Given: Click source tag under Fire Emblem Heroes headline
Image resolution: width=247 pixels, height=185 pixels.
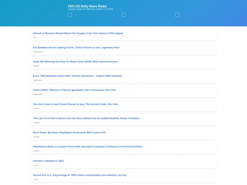Looking at the screenshot, I should 38,52.
